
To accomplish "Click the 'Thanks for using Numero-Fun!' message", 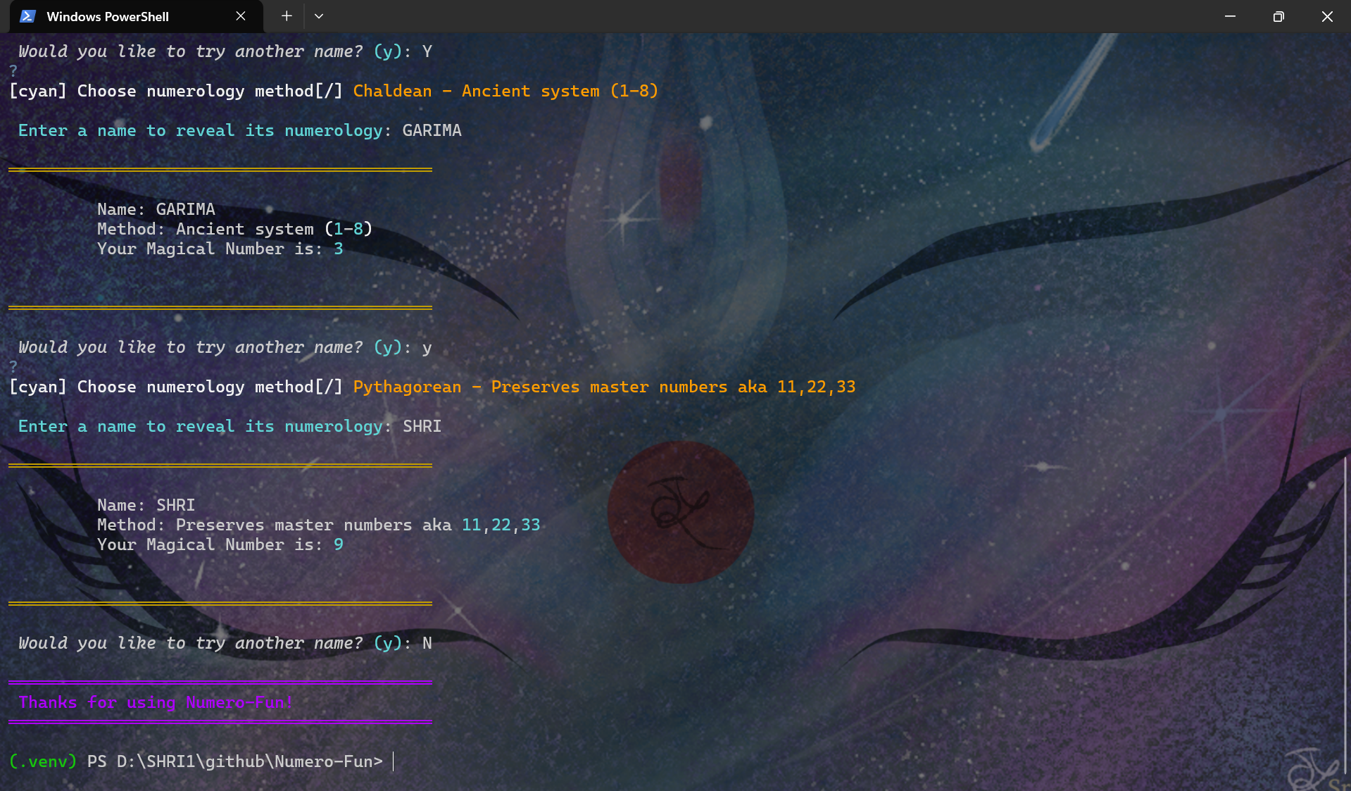I will pos(155,702).
